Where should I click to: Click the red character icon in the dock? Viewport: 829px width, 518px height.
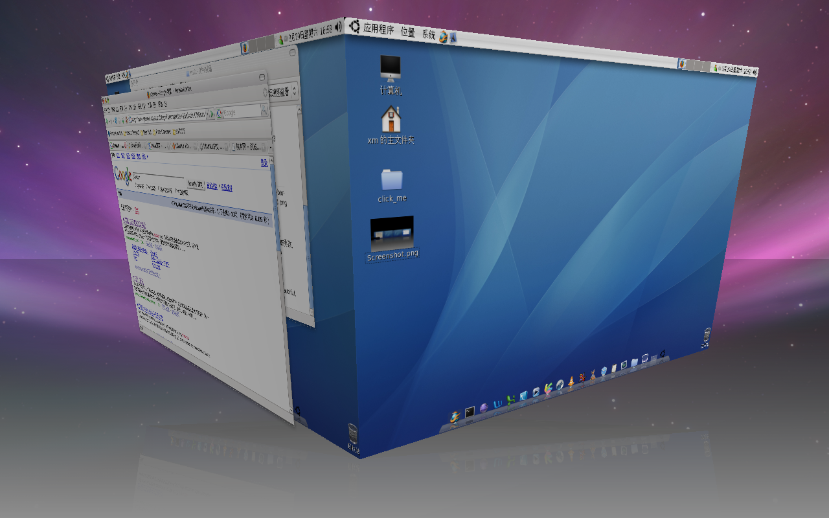[582, 378]
